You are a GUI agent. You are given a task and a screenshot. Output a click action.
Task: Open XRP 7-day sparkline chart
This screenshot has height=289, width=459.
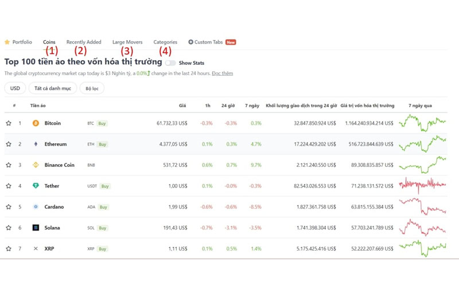pos(422,248)
